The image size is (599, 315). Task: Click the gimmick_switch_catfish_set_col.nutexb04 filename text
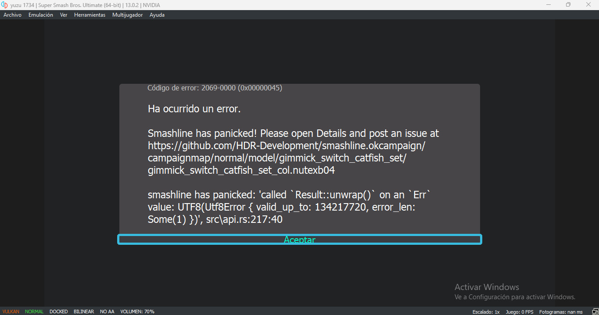tap(241, 170)
